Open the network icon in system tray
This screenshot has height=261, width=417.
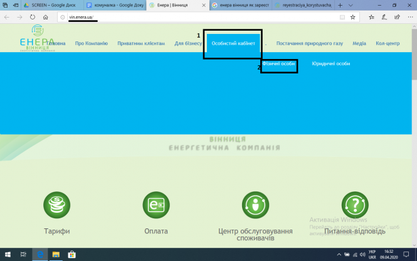pyautogui.click(x=355, y=255)
